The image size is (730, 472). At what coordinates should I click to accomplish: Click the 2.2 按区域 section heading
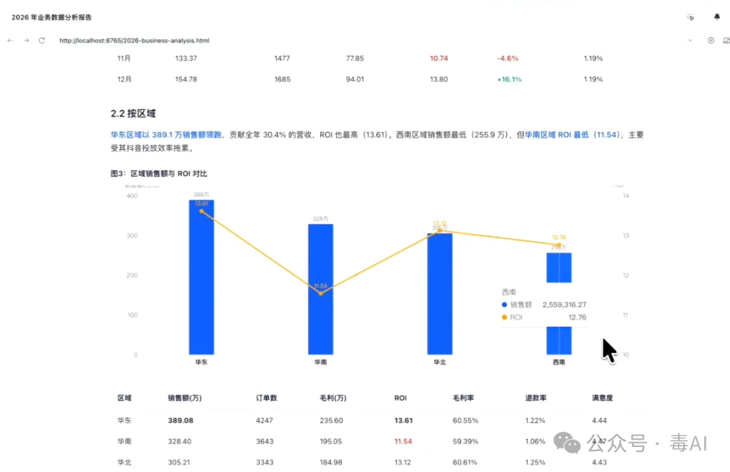tap(133, 113)
